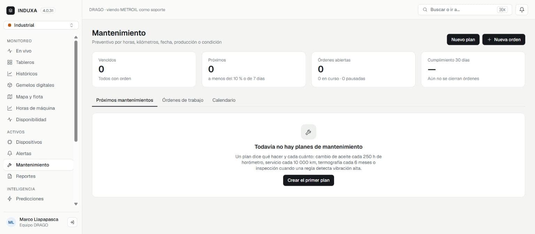535x234 pixels.
Task: Click the Nuevo plan button
Action: pyautogui.click(x=463, y=40)
